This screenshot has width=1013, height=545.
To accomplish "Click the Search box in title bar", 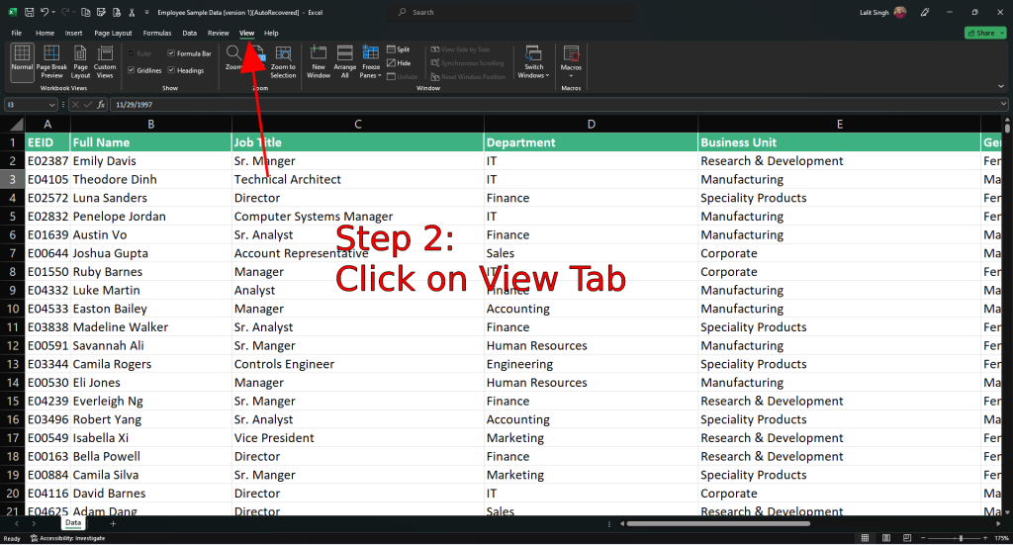I will pyautogui.click(x=510, y=12).
